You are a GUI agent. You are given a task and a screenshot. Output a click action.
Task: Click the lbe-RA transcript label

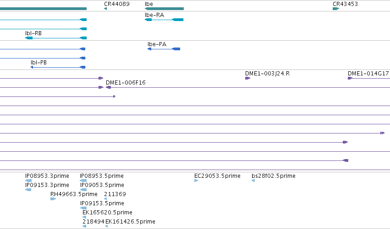pos(154,15)
